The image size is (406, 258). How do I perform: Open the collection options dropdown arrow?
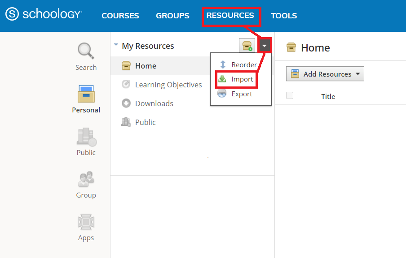(265, 46)
